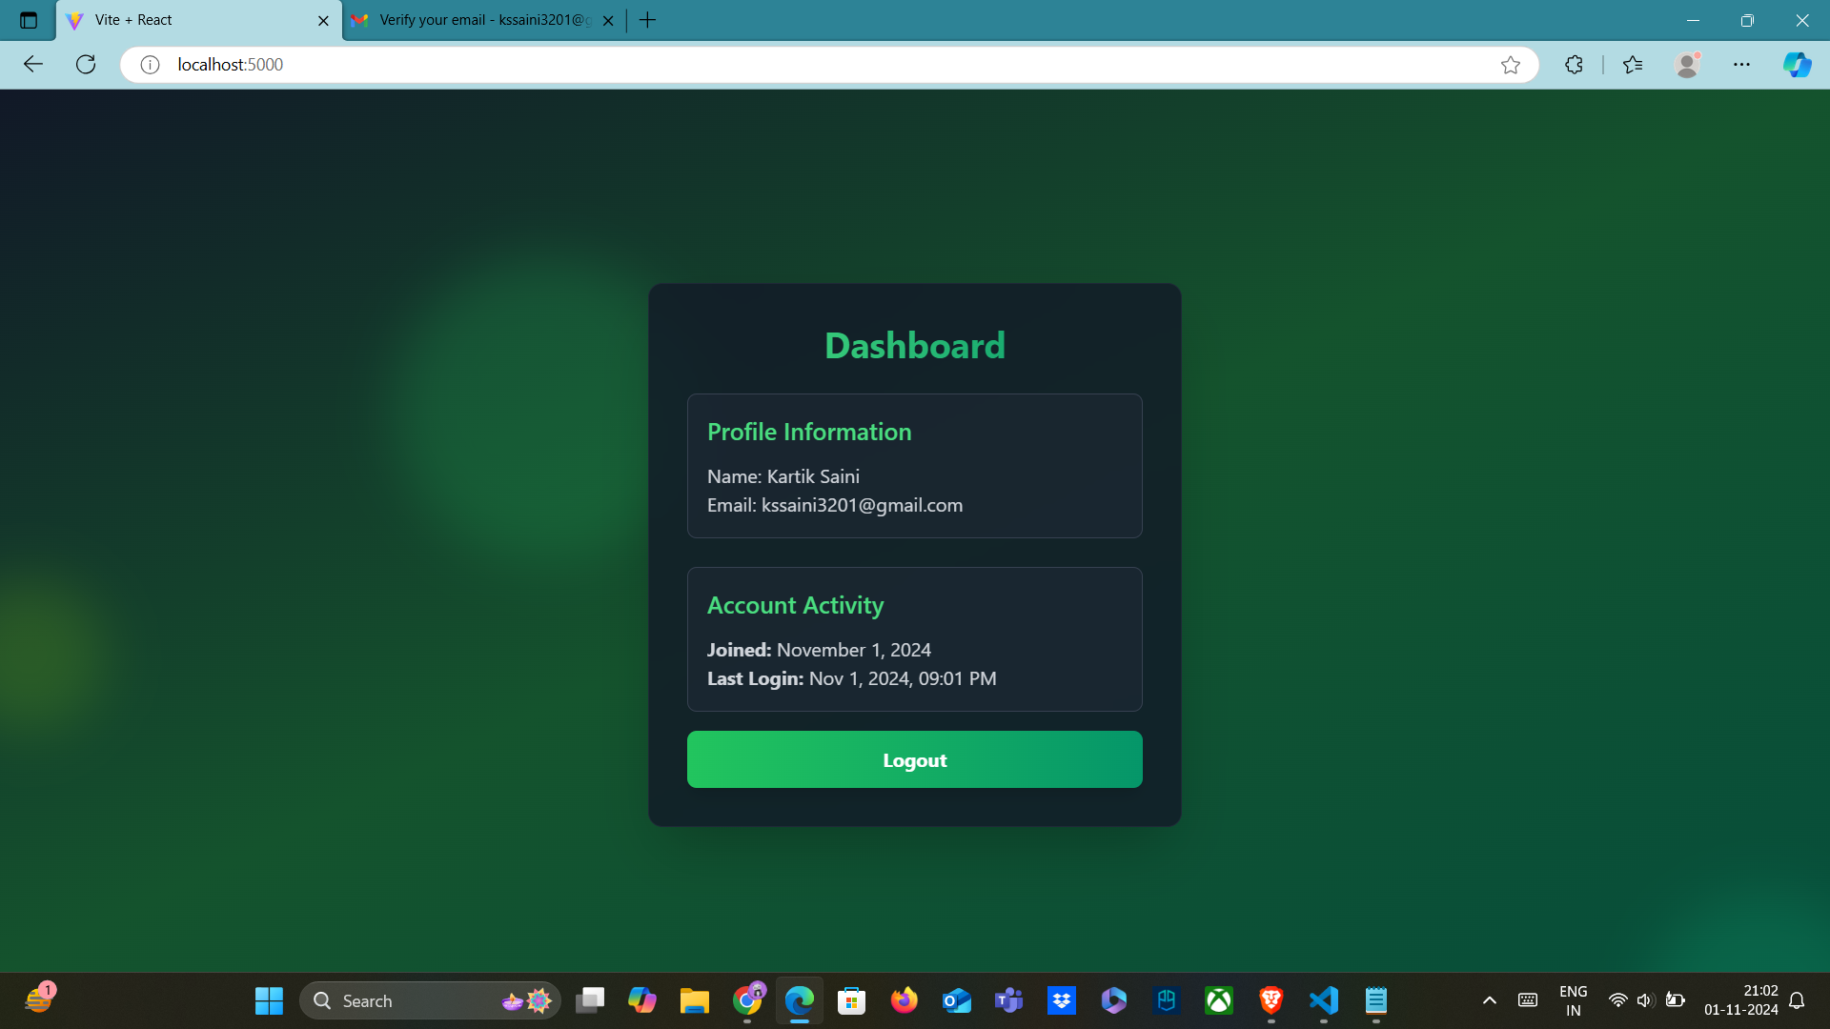Open the volume speaker tray icon
This screenshot has width=1830, height=1029.
click(x=1645, y=1000)
